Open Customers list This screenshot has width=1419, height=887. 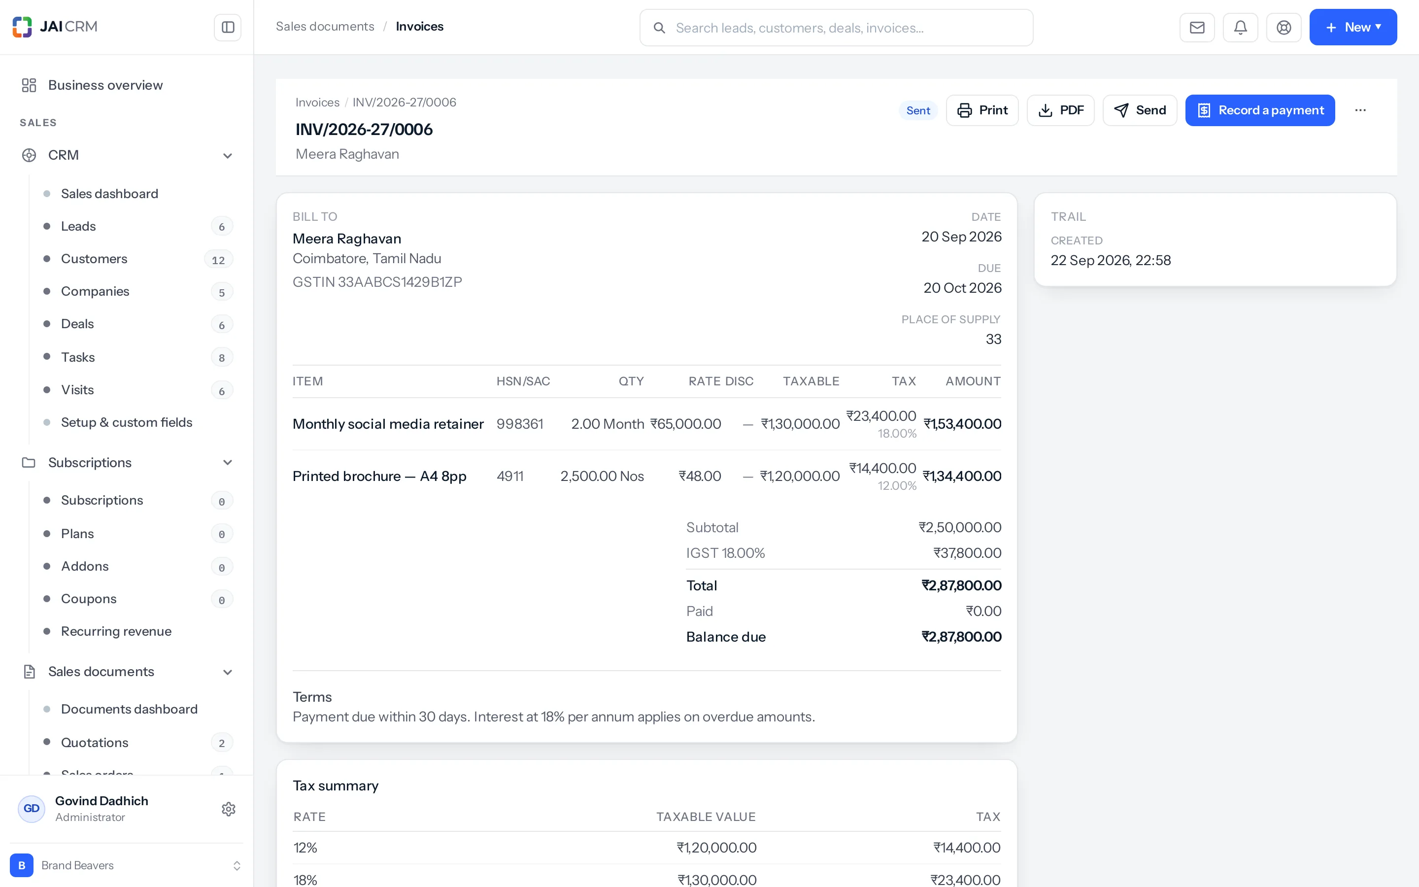(94, 259)
